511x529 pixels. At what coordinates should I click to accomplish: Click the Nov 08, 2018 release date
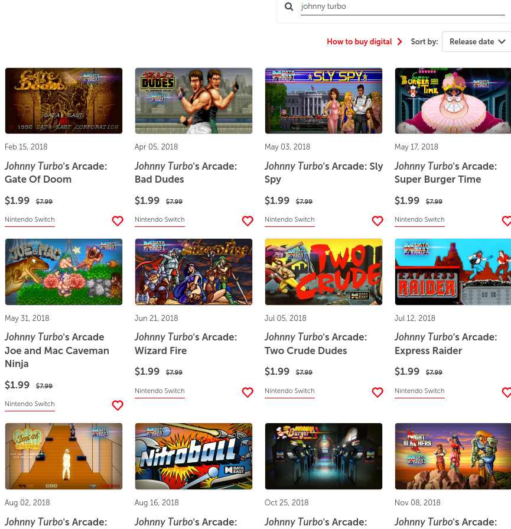pos(417,502)
